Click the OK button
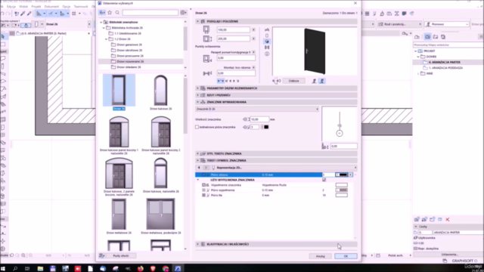This screenshot has width=484, height=272. pos(346,256)
